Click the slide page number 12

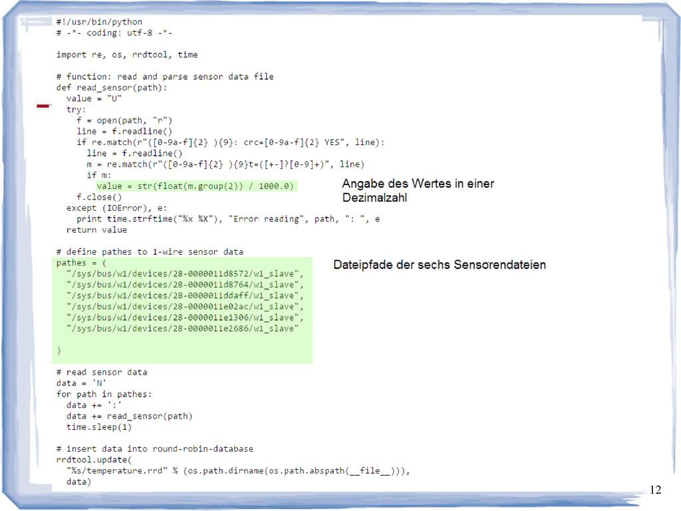[x=655, y=490]
